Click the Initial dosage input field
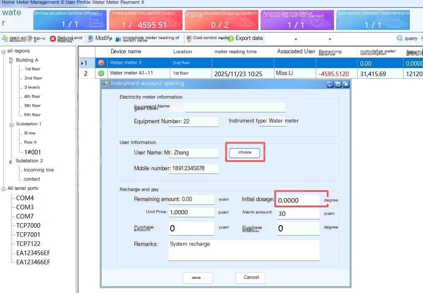This screenshot has width=423, height=293. tap(298, 200)
